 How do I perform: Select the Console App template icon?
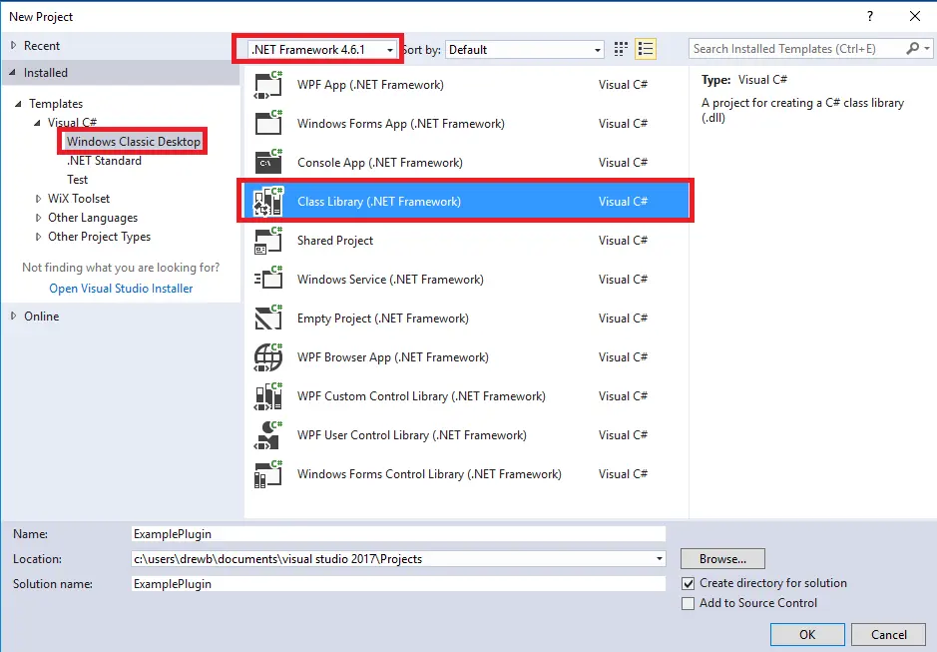(x=267, y=163)
